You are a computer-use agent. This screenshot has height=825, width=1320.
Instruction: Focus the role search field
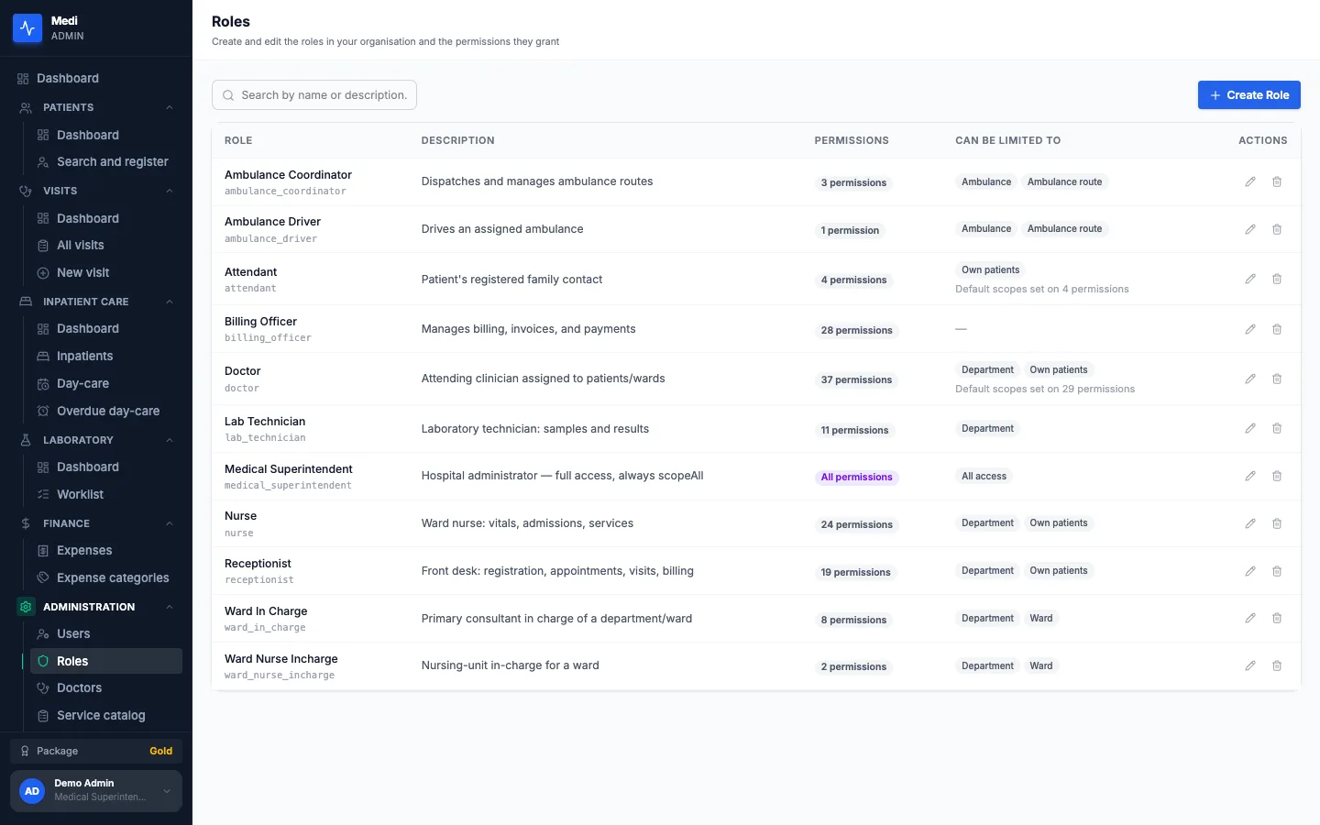[x=314, y=95]
